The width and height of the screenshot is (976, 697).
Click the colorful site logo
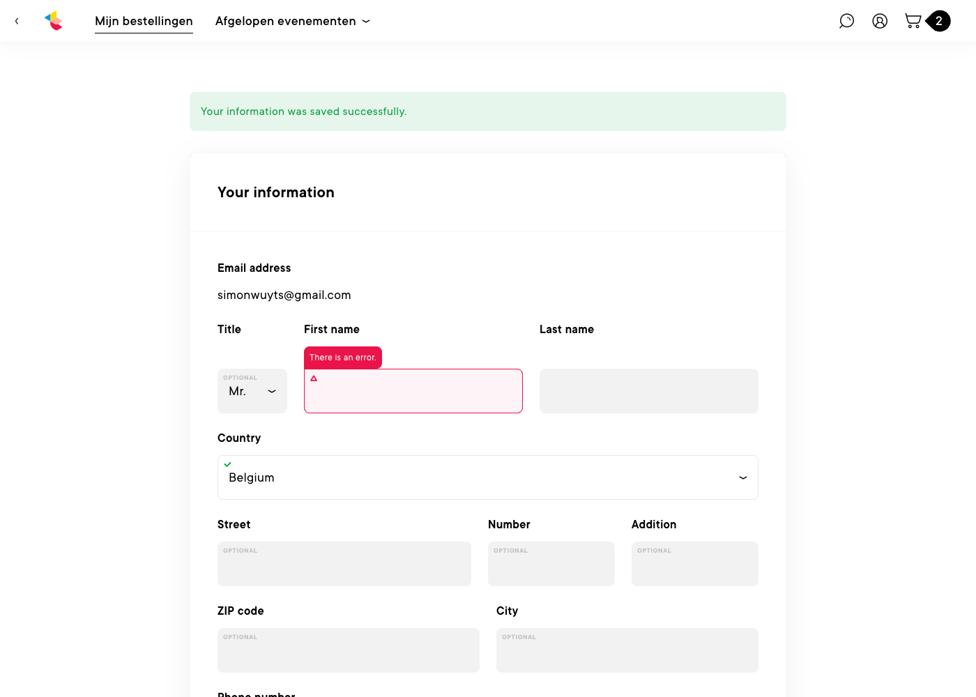[x=54, y=21]
